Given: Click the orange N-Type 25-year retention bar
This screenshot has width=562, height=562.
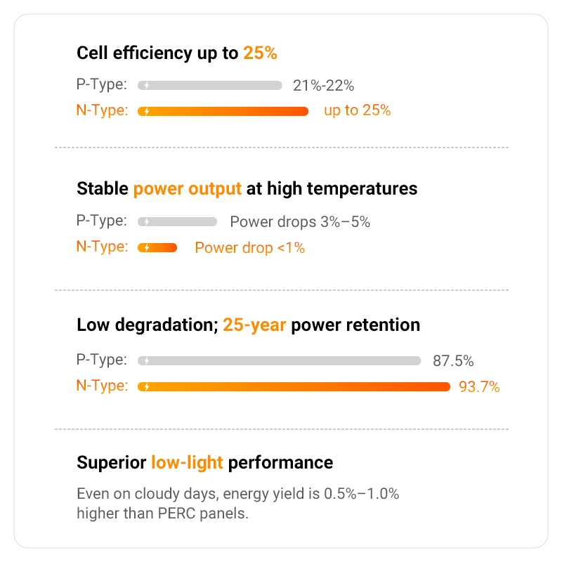Looking at the screenshot, I should 295,386.
